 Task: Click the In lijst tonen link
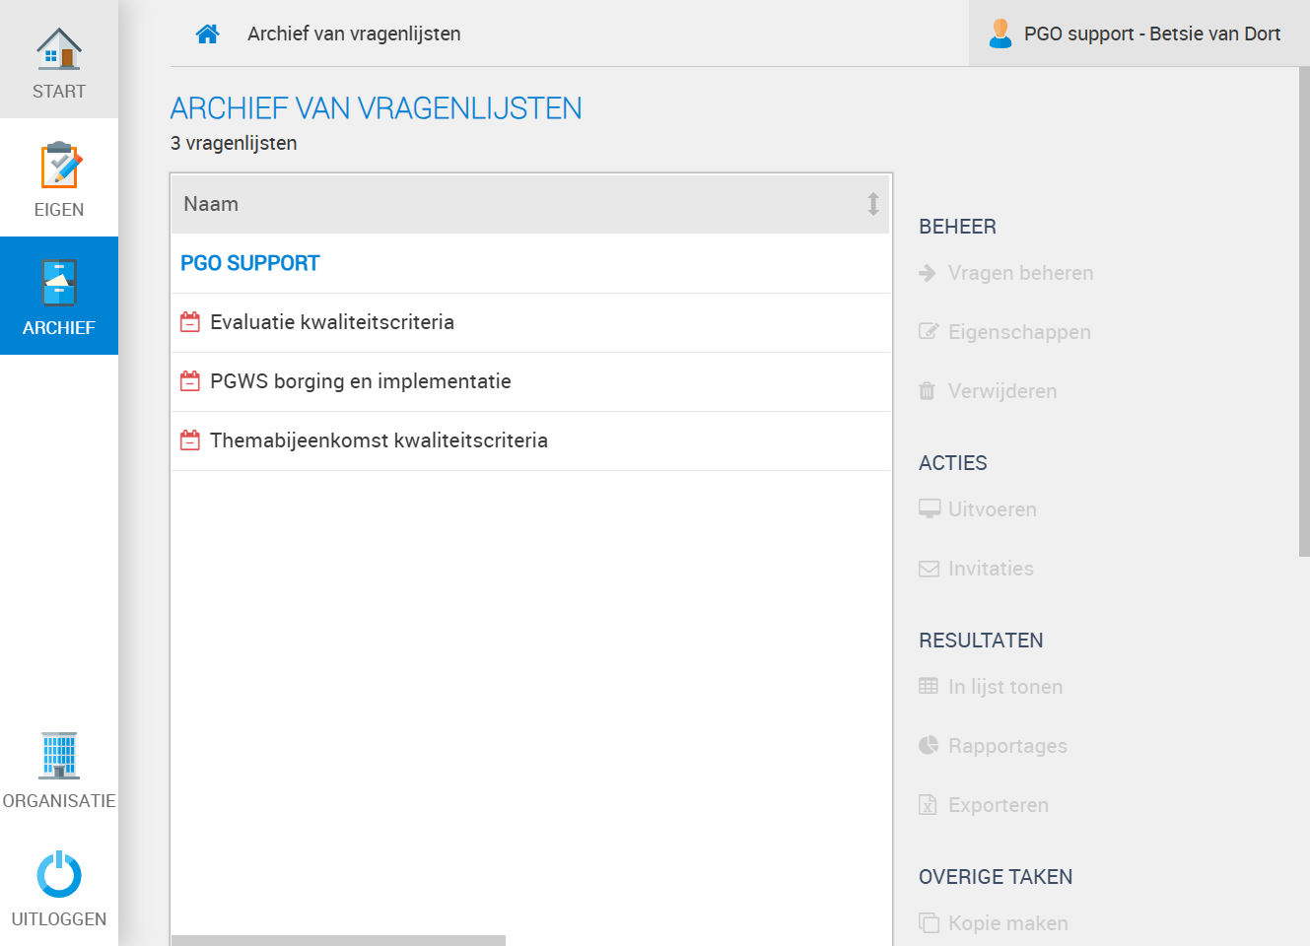click(1005, 687)
